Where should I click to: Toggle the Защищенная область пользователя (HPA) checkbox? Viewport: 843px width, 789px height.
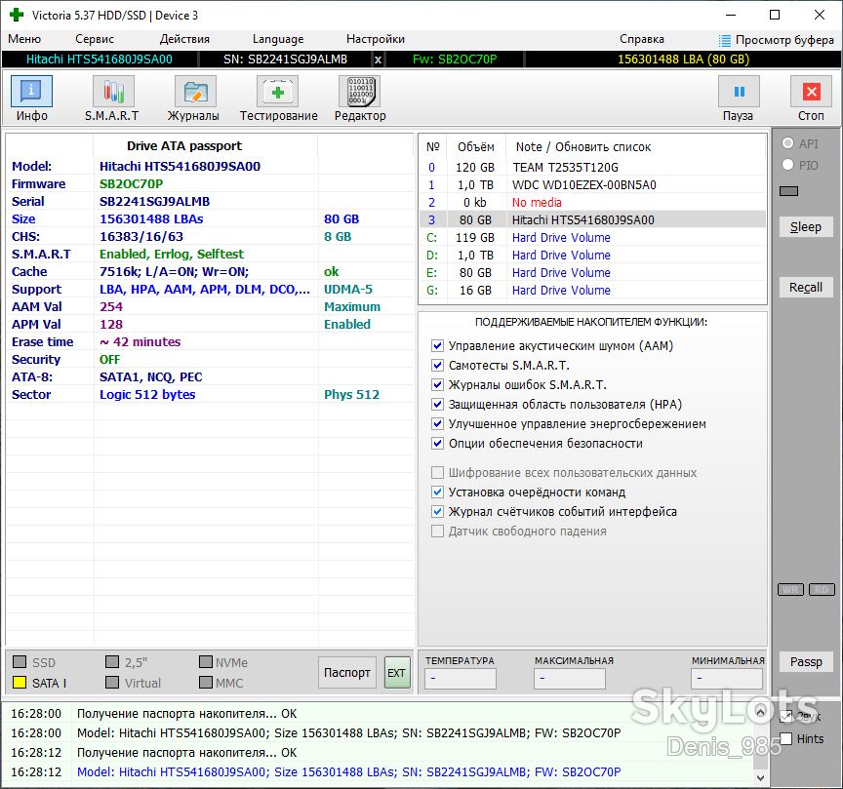438,404
